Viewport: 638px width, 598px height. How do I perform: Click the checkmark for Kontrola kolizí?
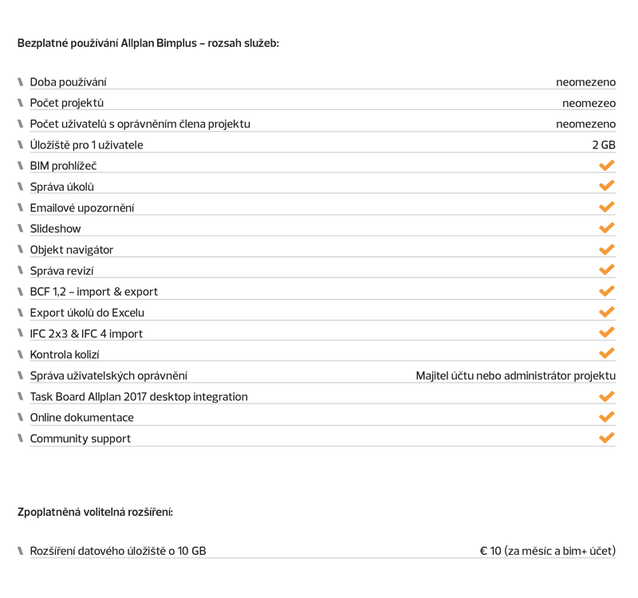[x=607, y=353]
